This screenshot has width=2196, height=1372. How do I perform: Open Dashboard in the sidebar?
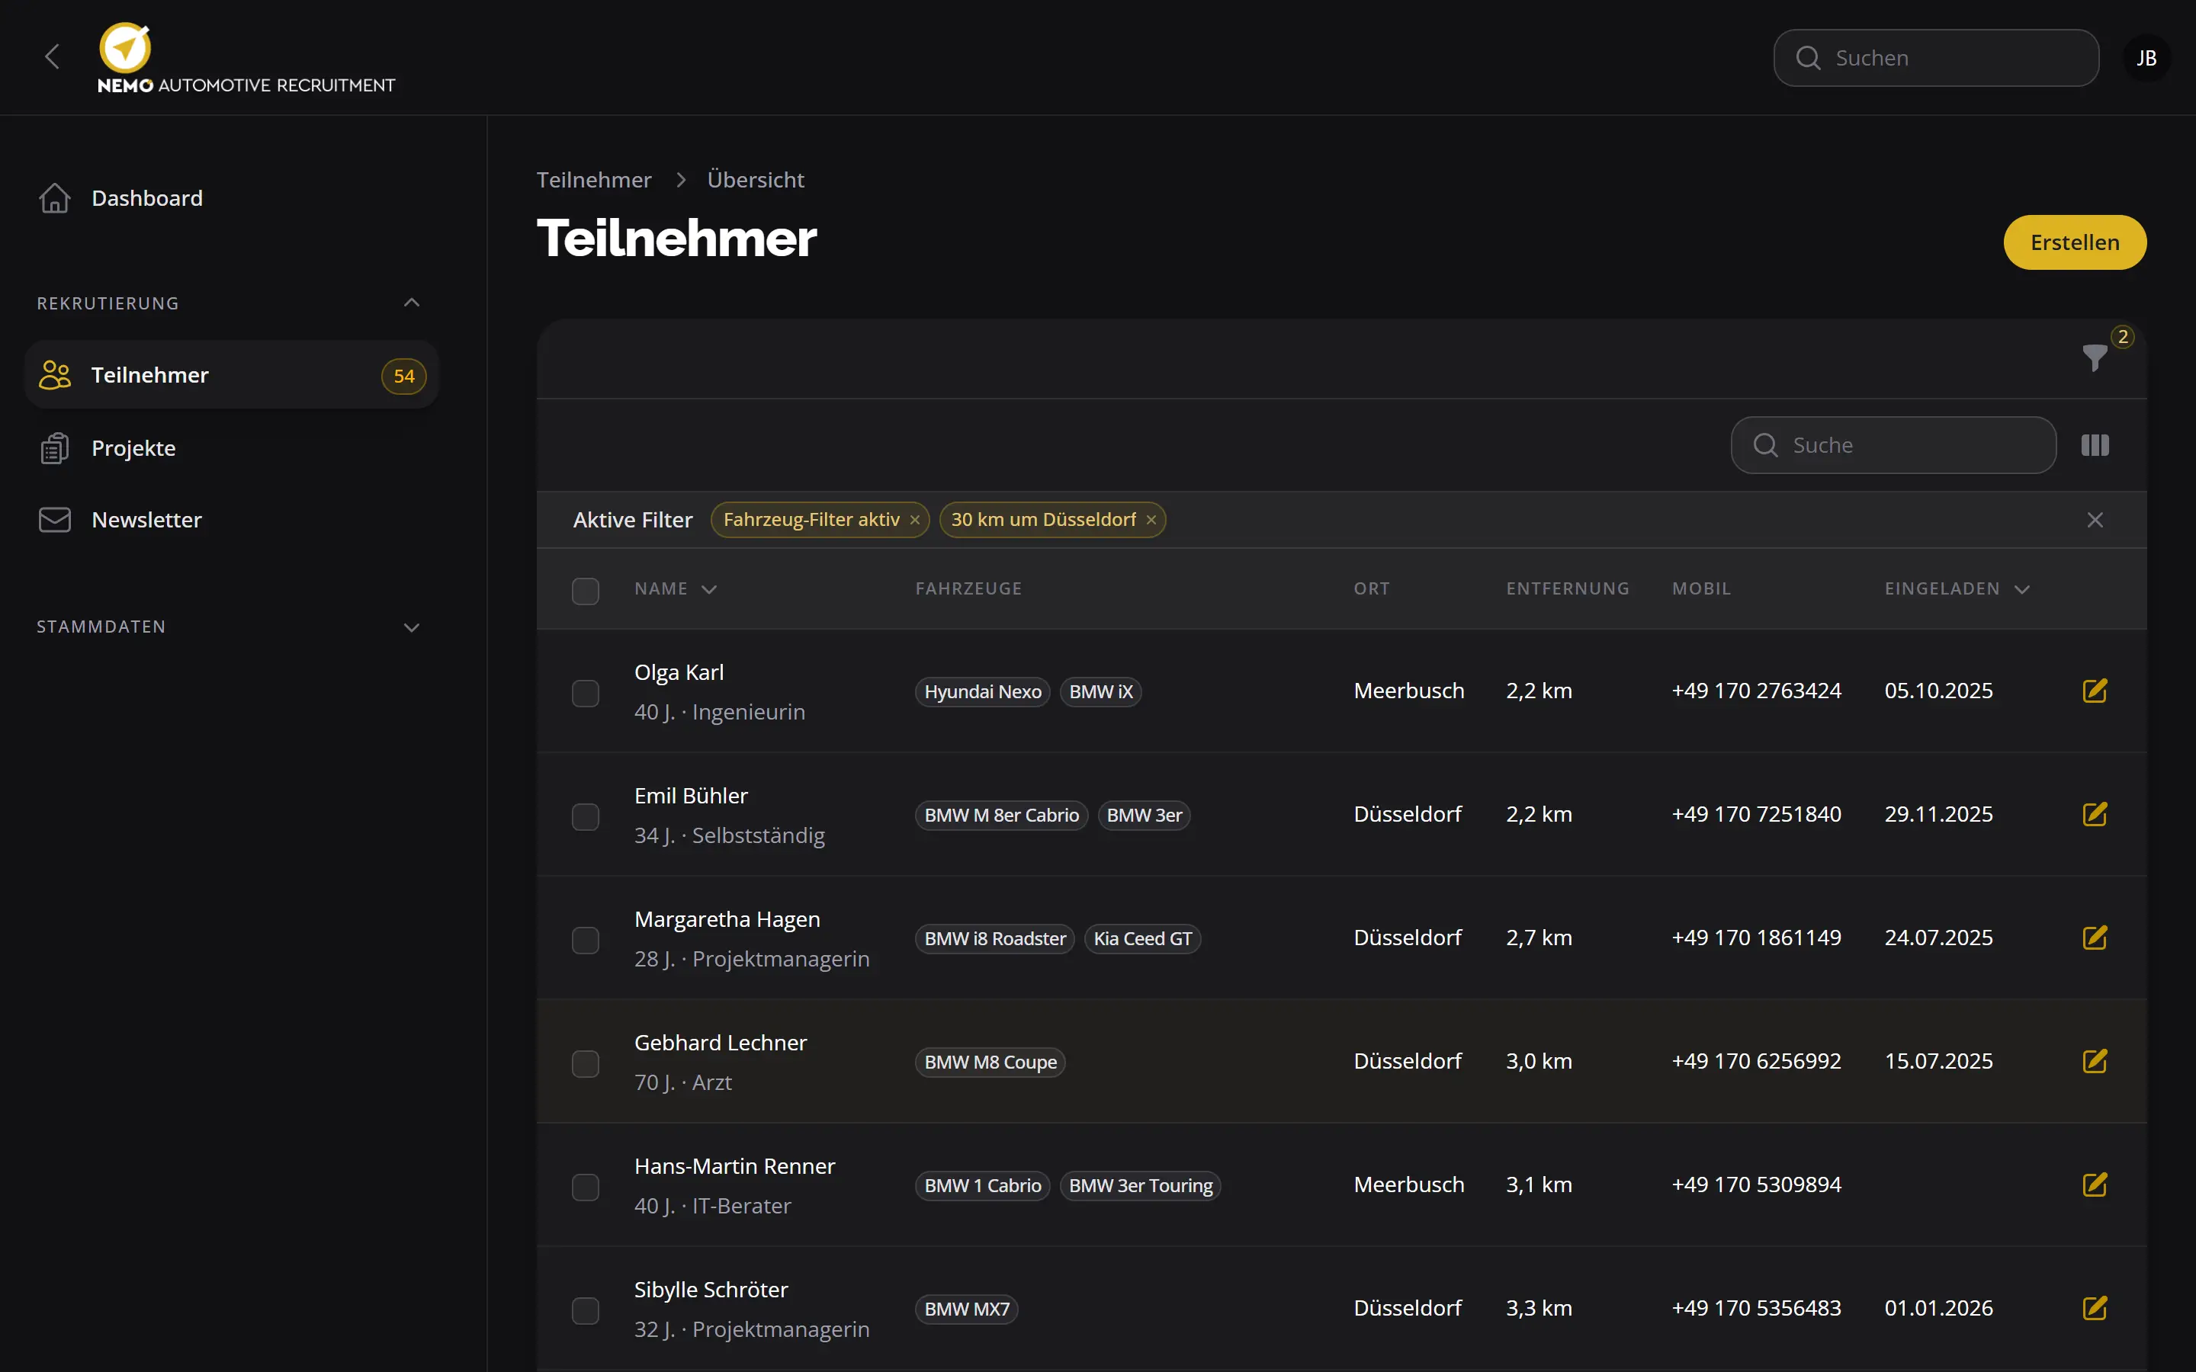231,198
